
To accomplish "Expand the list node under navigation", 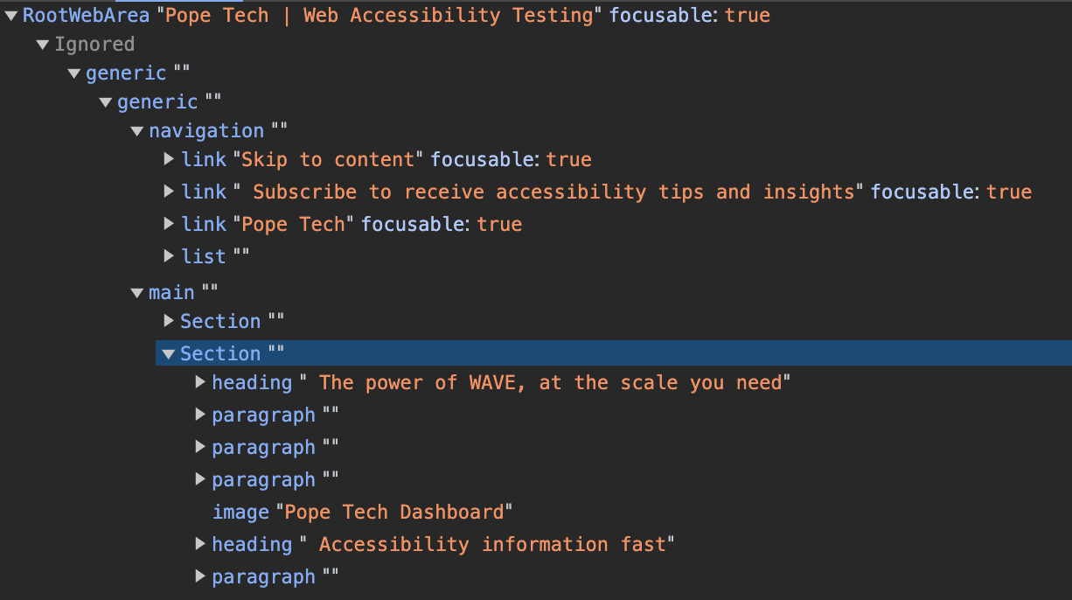I will click(168, 256).
